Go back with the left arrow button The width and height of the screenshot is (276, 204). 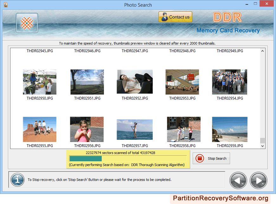click(x=238, y=181)
